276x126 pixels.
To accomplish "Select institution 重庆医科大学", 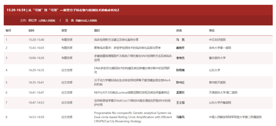I will click(217, 58).
